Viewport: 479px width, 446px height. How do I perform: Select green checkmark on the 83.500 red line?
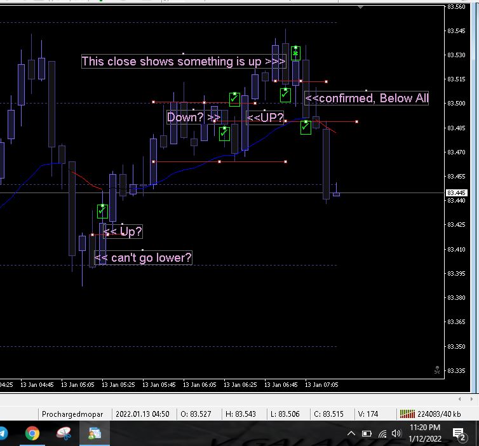pyautogui.click(x=234, y=100)
